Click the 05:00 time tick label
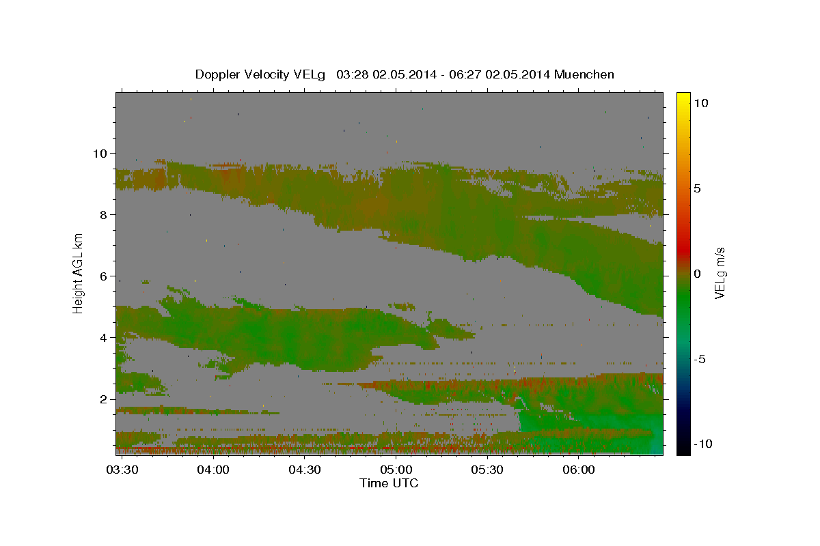 coord(396,470)
